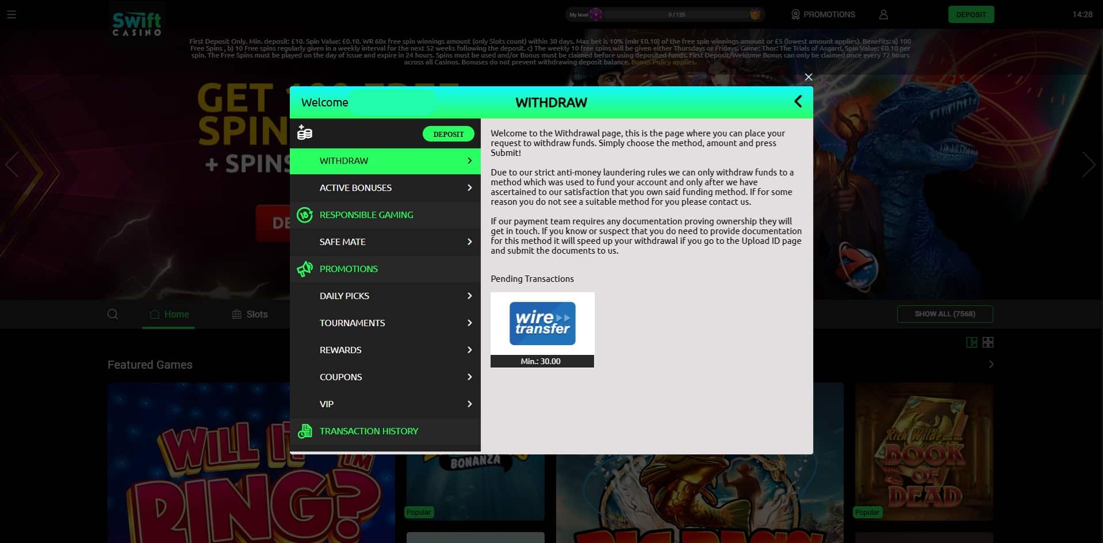1103x543 pixels.
Task: Select Responsible Gaming menu item
Action: 366,215
